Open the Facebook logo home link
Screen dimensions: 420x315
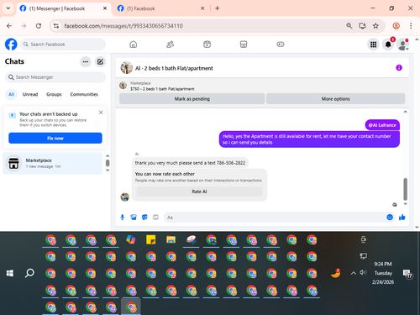[x=11, y=45]
